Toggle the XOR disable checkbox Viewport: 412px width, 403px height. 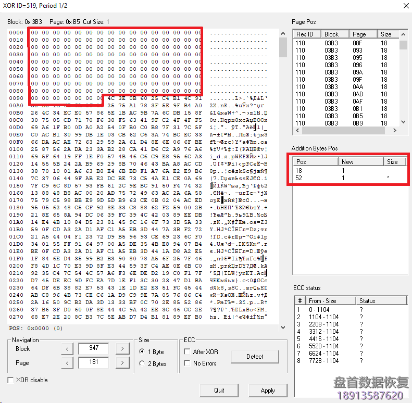point(11,380)
